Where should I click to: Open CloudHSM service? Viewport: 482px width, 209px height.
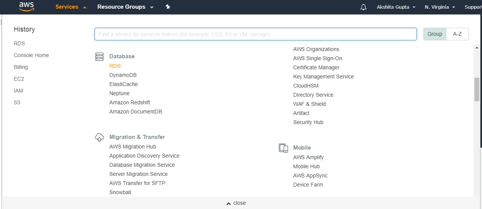click(306, 86)
